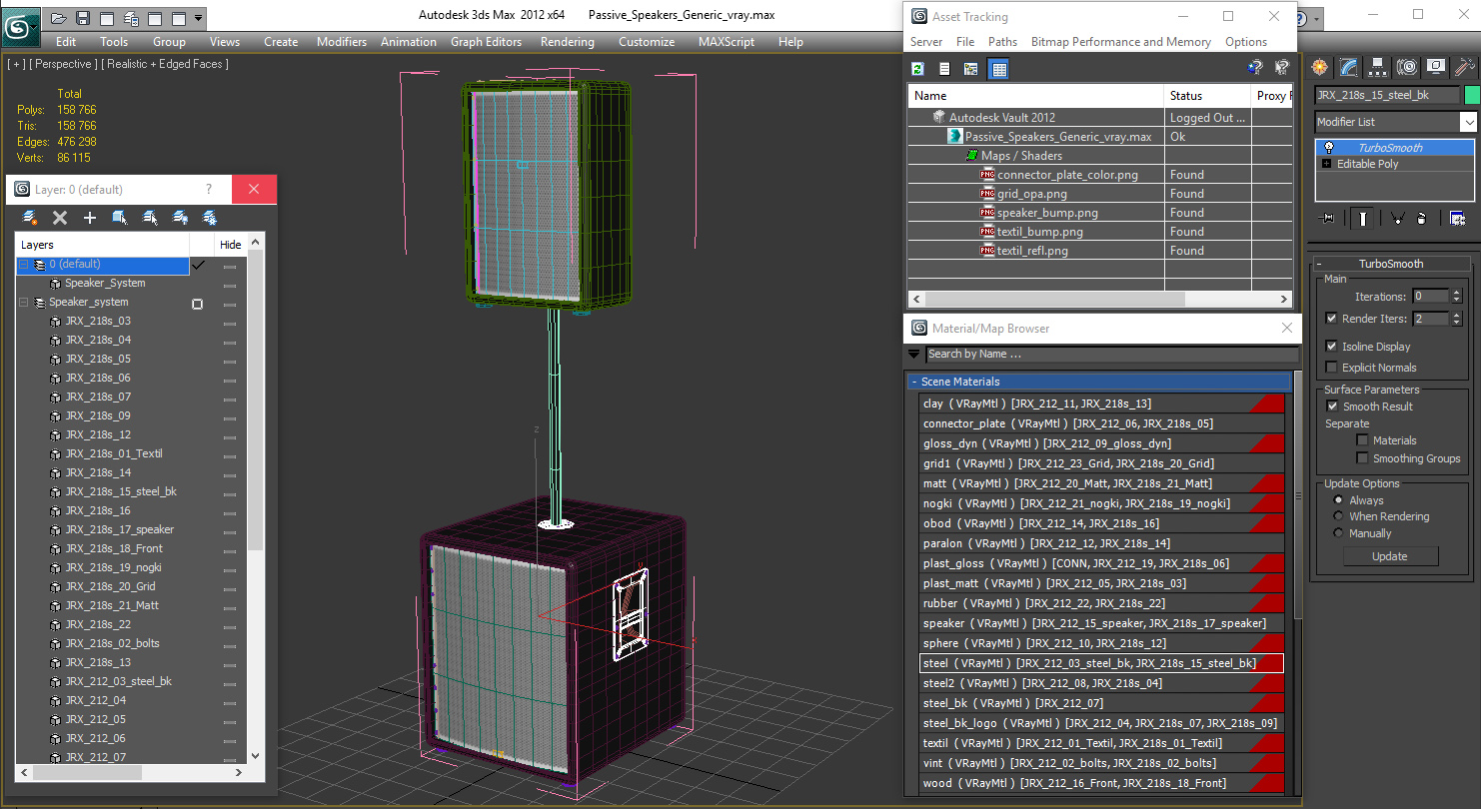Click Make Unique icon below modifier stack
This screenshot has height=809, width=1481.
pyautogui.click(x=1397, y=218)
